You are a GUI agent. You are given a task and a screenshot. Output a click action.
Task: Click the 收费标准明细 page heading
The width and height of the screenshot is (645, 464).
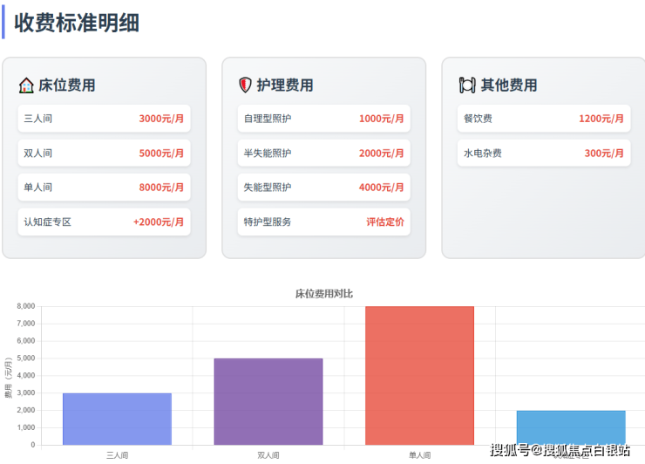[77, 23]
